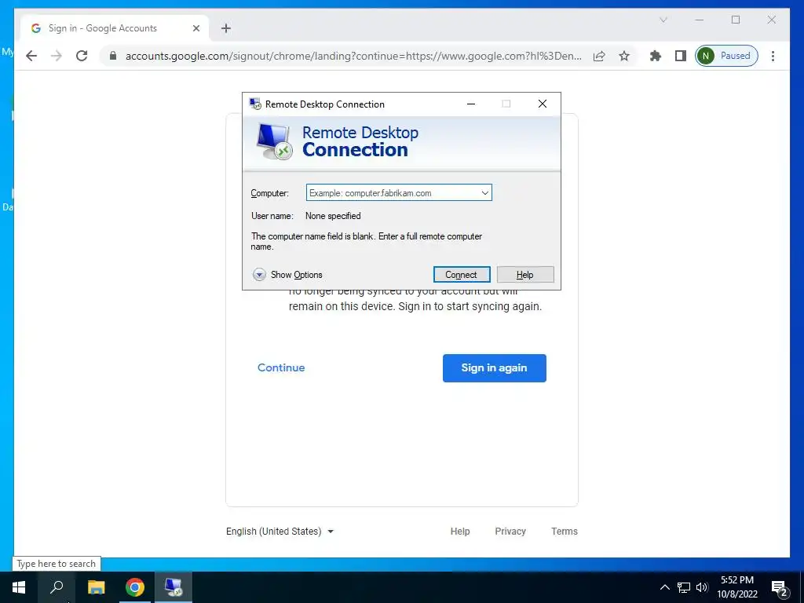
Task: Open the Privacy link in footer
Action: 510,532
